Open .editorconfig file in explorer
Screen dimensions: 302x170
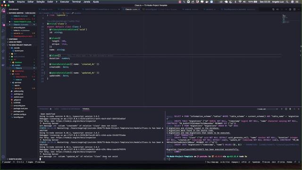[x=18, y=91]
